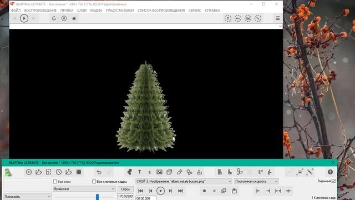Jump to the first keyframe
The width and height of the screenshot is (355, 200).
click(140, 191)
